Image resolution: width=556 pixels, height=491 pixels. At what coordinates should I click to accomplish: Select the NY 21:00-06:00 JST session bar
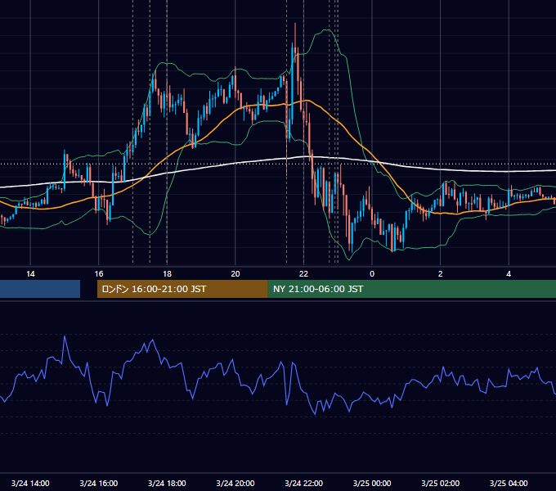click(411, 289)
